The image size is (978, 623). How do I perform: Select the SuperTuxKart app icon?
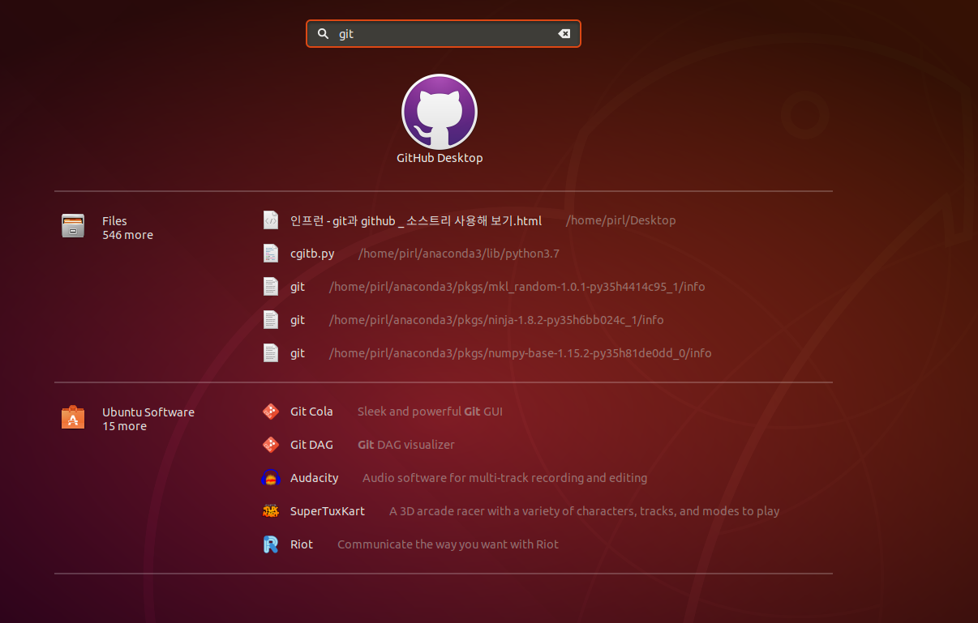271,511
